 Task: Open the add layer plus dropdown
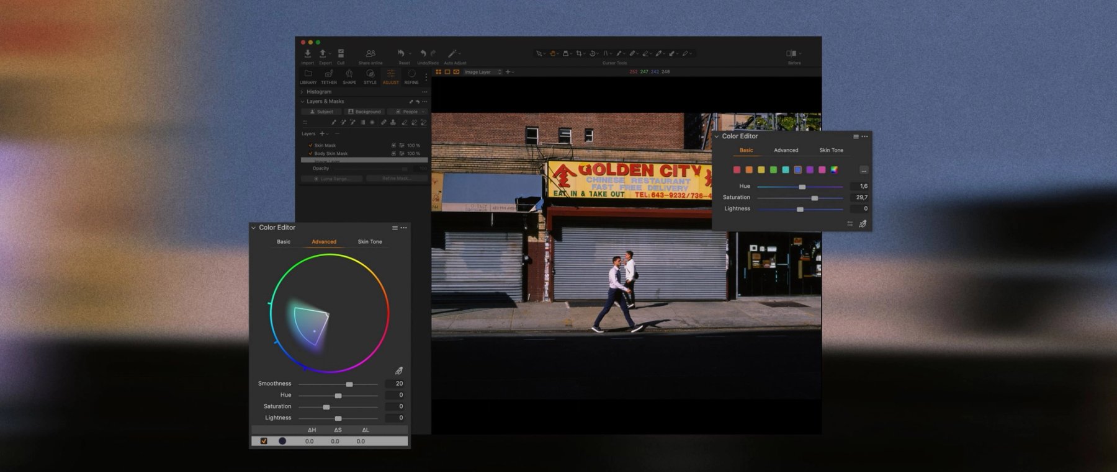(325, 133)
